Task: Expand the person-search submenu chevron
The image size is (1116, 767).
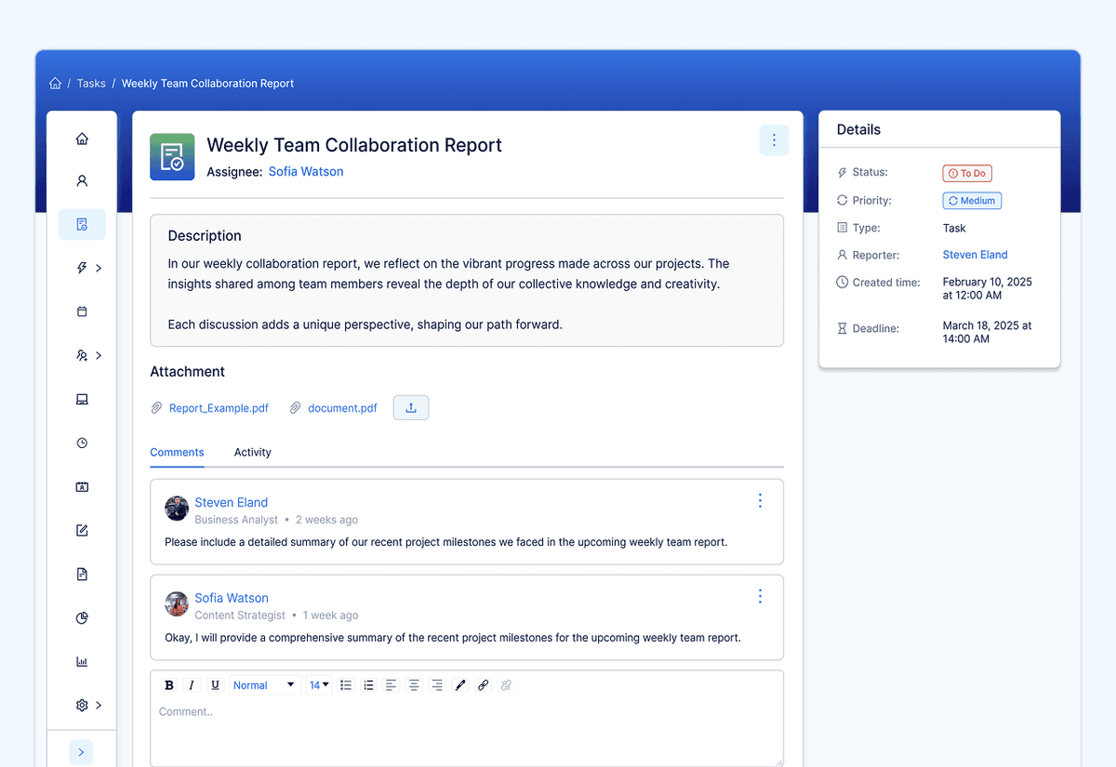Action: click(x=99, y=355)
